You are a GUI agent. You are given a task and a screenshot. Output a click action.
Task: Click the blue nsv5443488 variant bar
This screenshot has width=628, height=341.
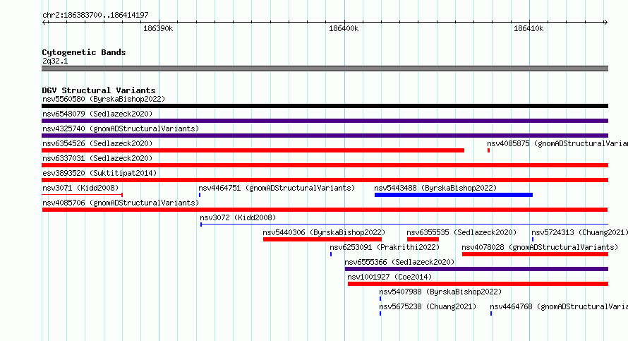click(454, 195)
